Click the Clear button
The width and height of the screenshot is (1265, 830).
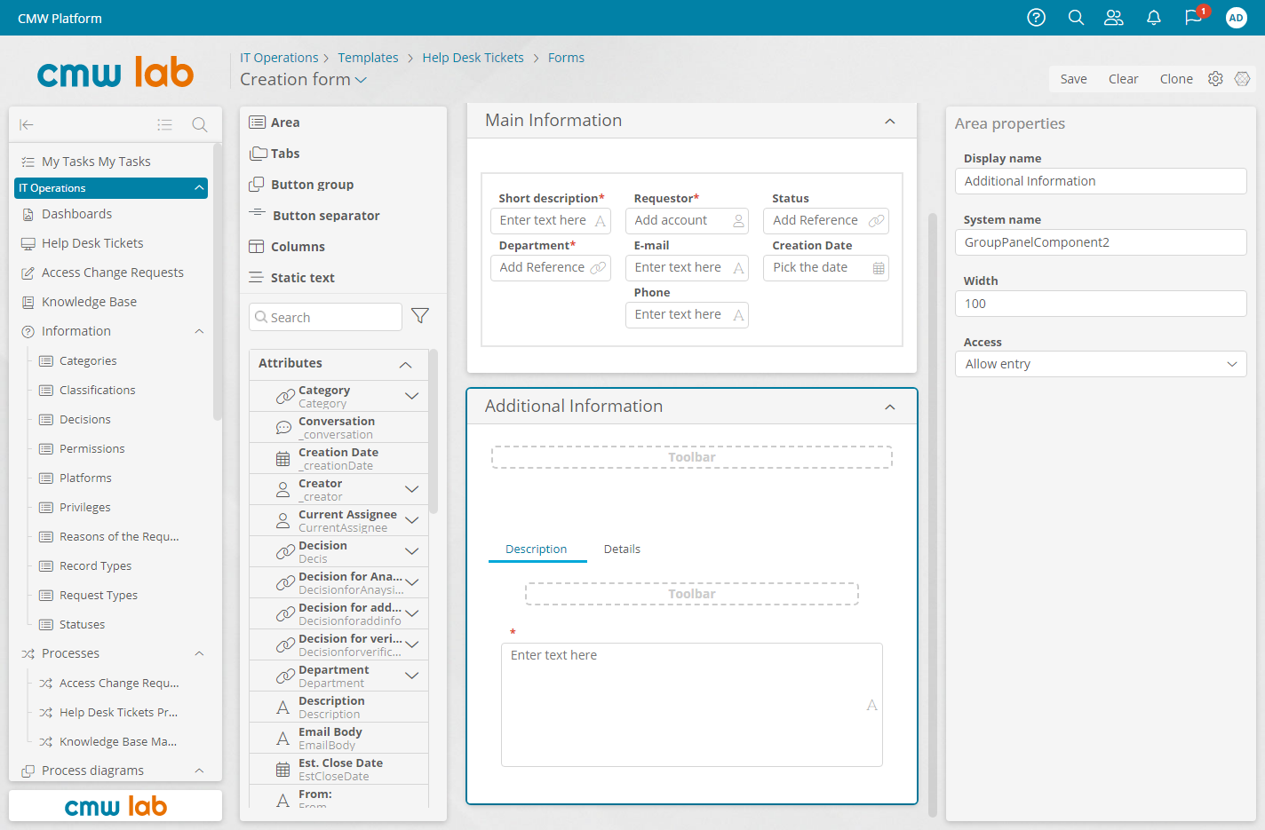click(x=1123, y=79)
